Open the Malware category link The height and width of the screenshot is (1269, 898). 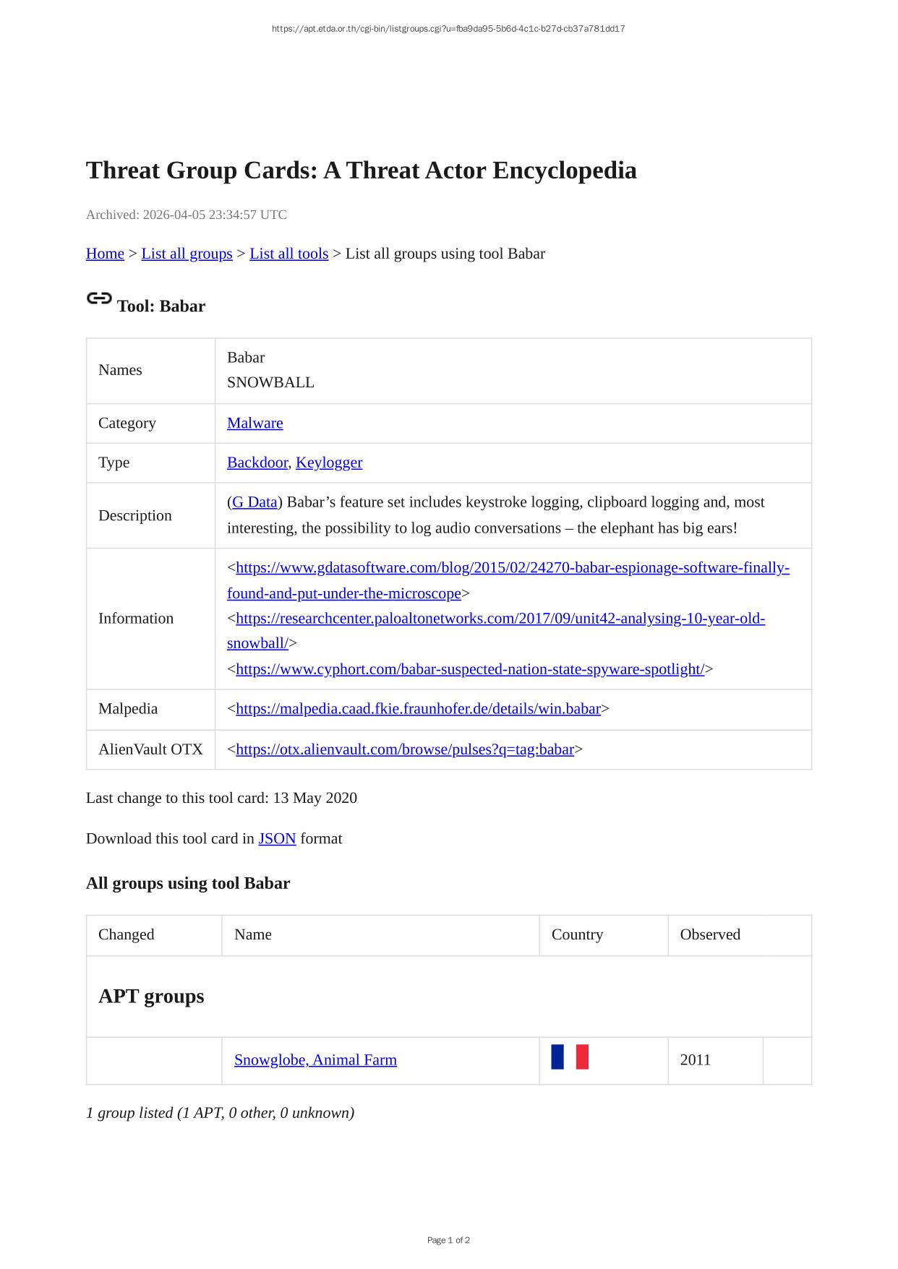(x=255, y=423)
